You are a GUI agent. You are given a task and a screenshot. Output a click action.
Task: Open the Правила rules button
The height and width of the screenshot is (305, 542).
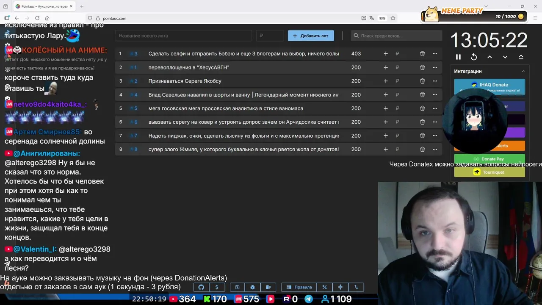(299, 287)
